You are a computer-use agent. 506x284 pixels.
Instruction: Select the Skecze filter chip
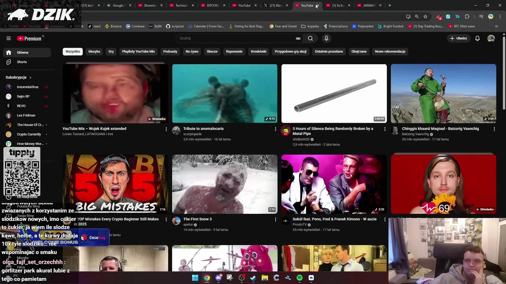pyautogui.click(x=212, y=51)
